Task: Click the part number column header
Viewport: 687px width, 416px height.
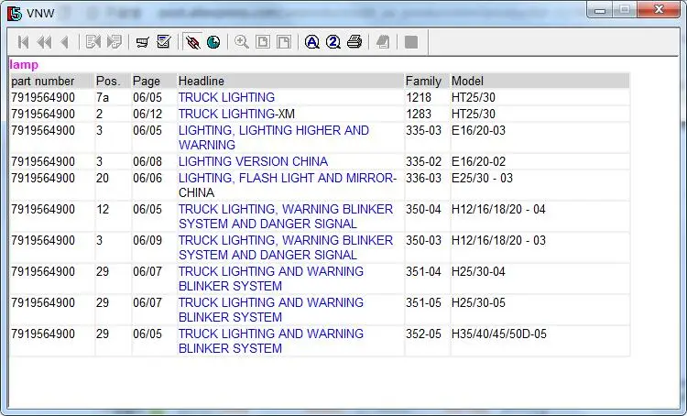Action: [x=42, y=81]
